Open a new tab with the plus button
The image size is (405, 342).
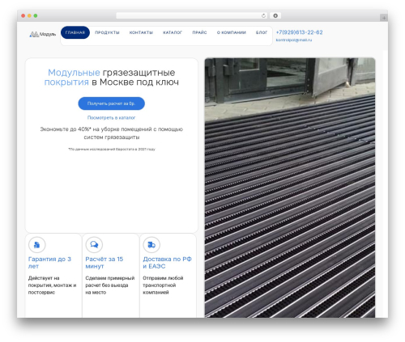coord(384,18)
